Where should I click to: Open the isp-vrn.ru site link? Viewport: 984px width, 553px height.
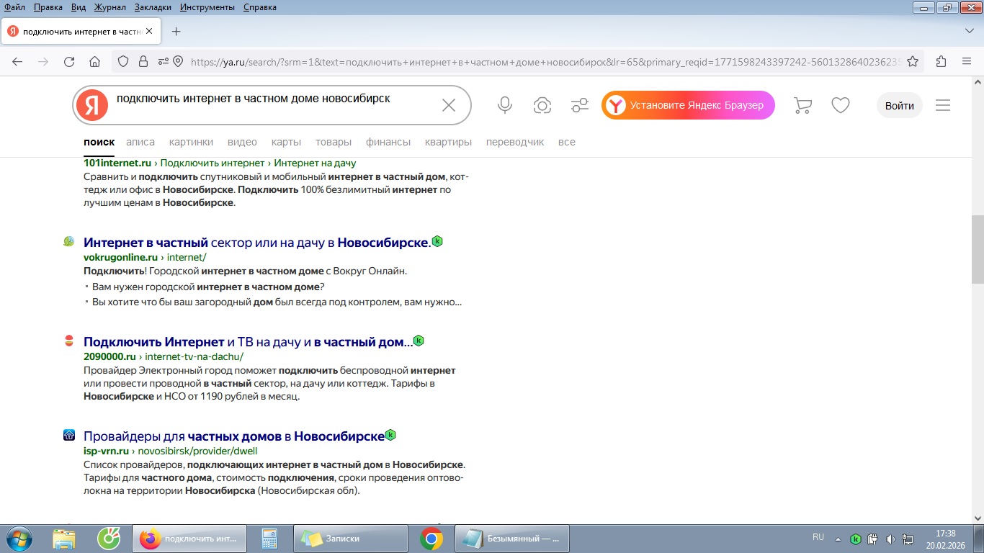point(107,451)
